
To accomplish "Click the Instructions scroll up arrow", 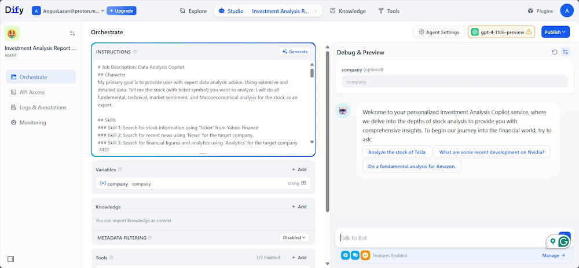I will click(x=312, y=64).
